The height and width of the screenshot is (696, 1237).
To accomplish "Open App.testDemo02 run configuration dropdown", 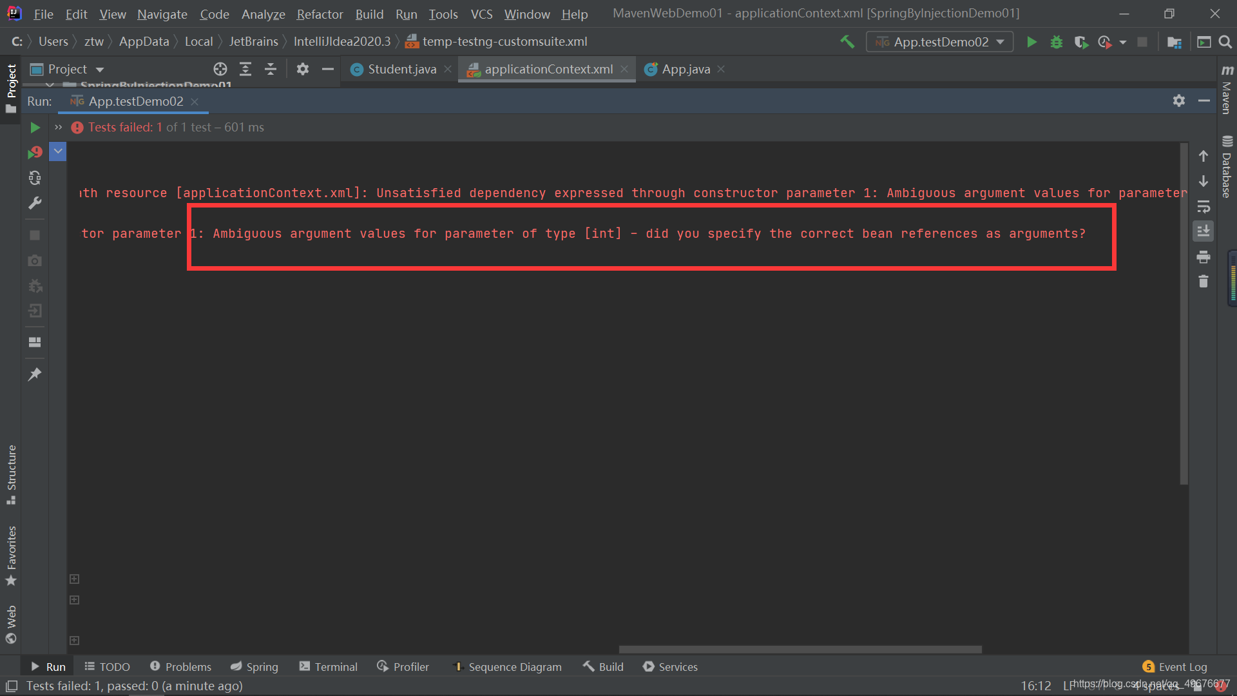I will 939,42.
